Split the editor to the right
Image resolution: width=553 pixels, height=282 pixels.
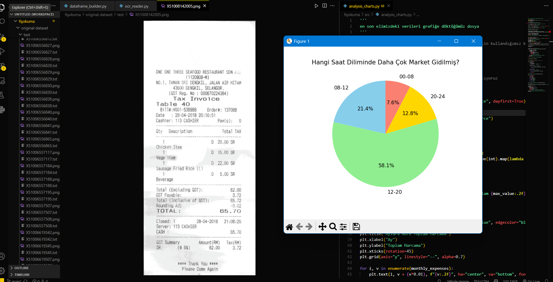click(x=324, y=6)
